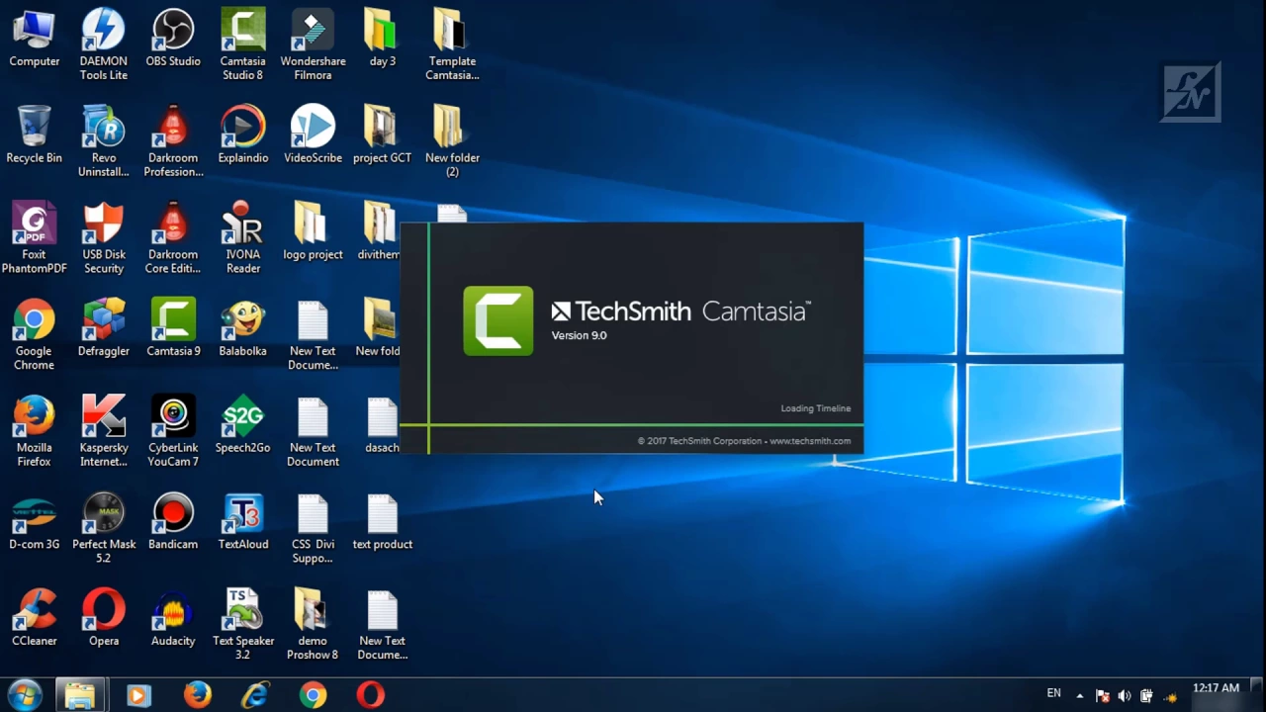Image resolution: width=1266 pixels, height=712 pixels.
Task: Select CyberLink YouCam 7 shortcut
Action: coord(173,432)
